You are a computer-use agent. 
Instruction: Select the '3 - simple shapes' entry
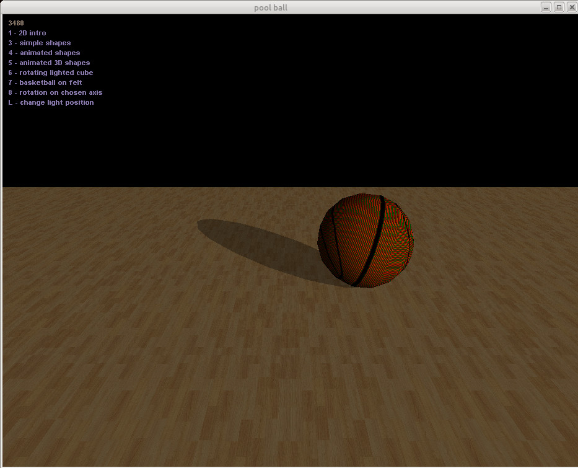pos(40,43)
